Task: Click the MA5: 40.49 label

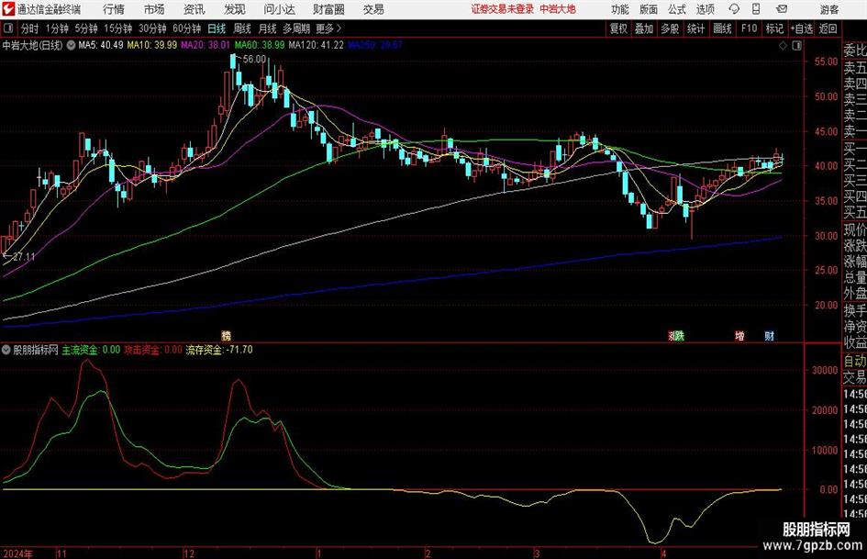Action: coord(101,45)
